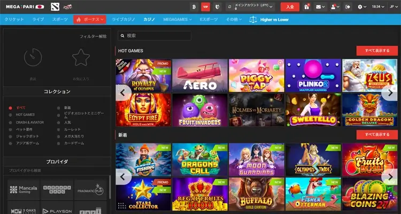This screenshot has width=401, height=214.
Task: Expand the red ボーナス menu
Action: pyautogui.click(x=90, y=19)
